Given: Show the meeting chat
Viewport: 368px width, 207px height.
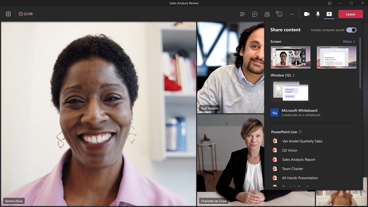Looking at the screenshot, I should (255, 14).
